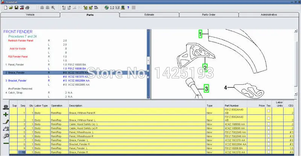
Task: Select the Seq 10 cell in estimate table
Action: point(22,152)
